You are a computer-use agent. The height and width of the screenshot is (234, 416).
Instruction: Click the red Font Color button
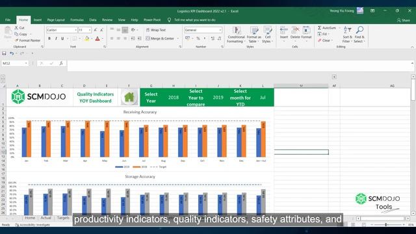(97, 39)
